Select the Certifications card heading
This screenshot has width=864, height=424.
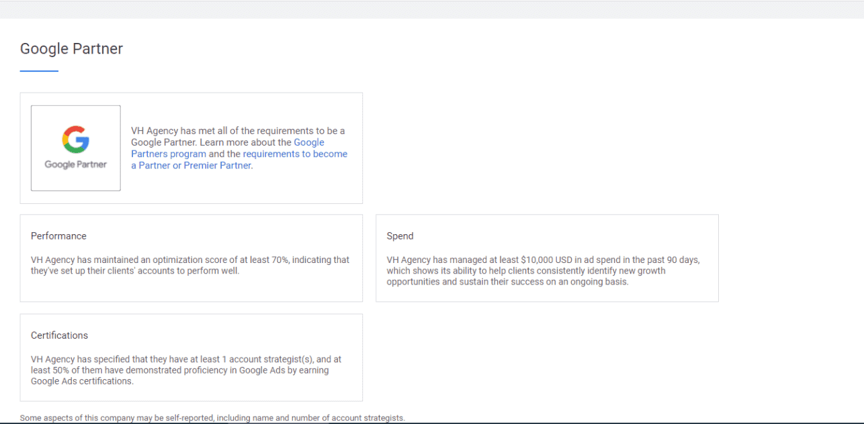59,335
